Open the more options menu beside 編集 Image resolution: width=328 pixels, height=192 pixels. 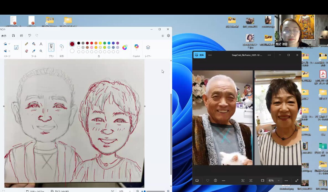pyautogui.click(x=210, y=55)
